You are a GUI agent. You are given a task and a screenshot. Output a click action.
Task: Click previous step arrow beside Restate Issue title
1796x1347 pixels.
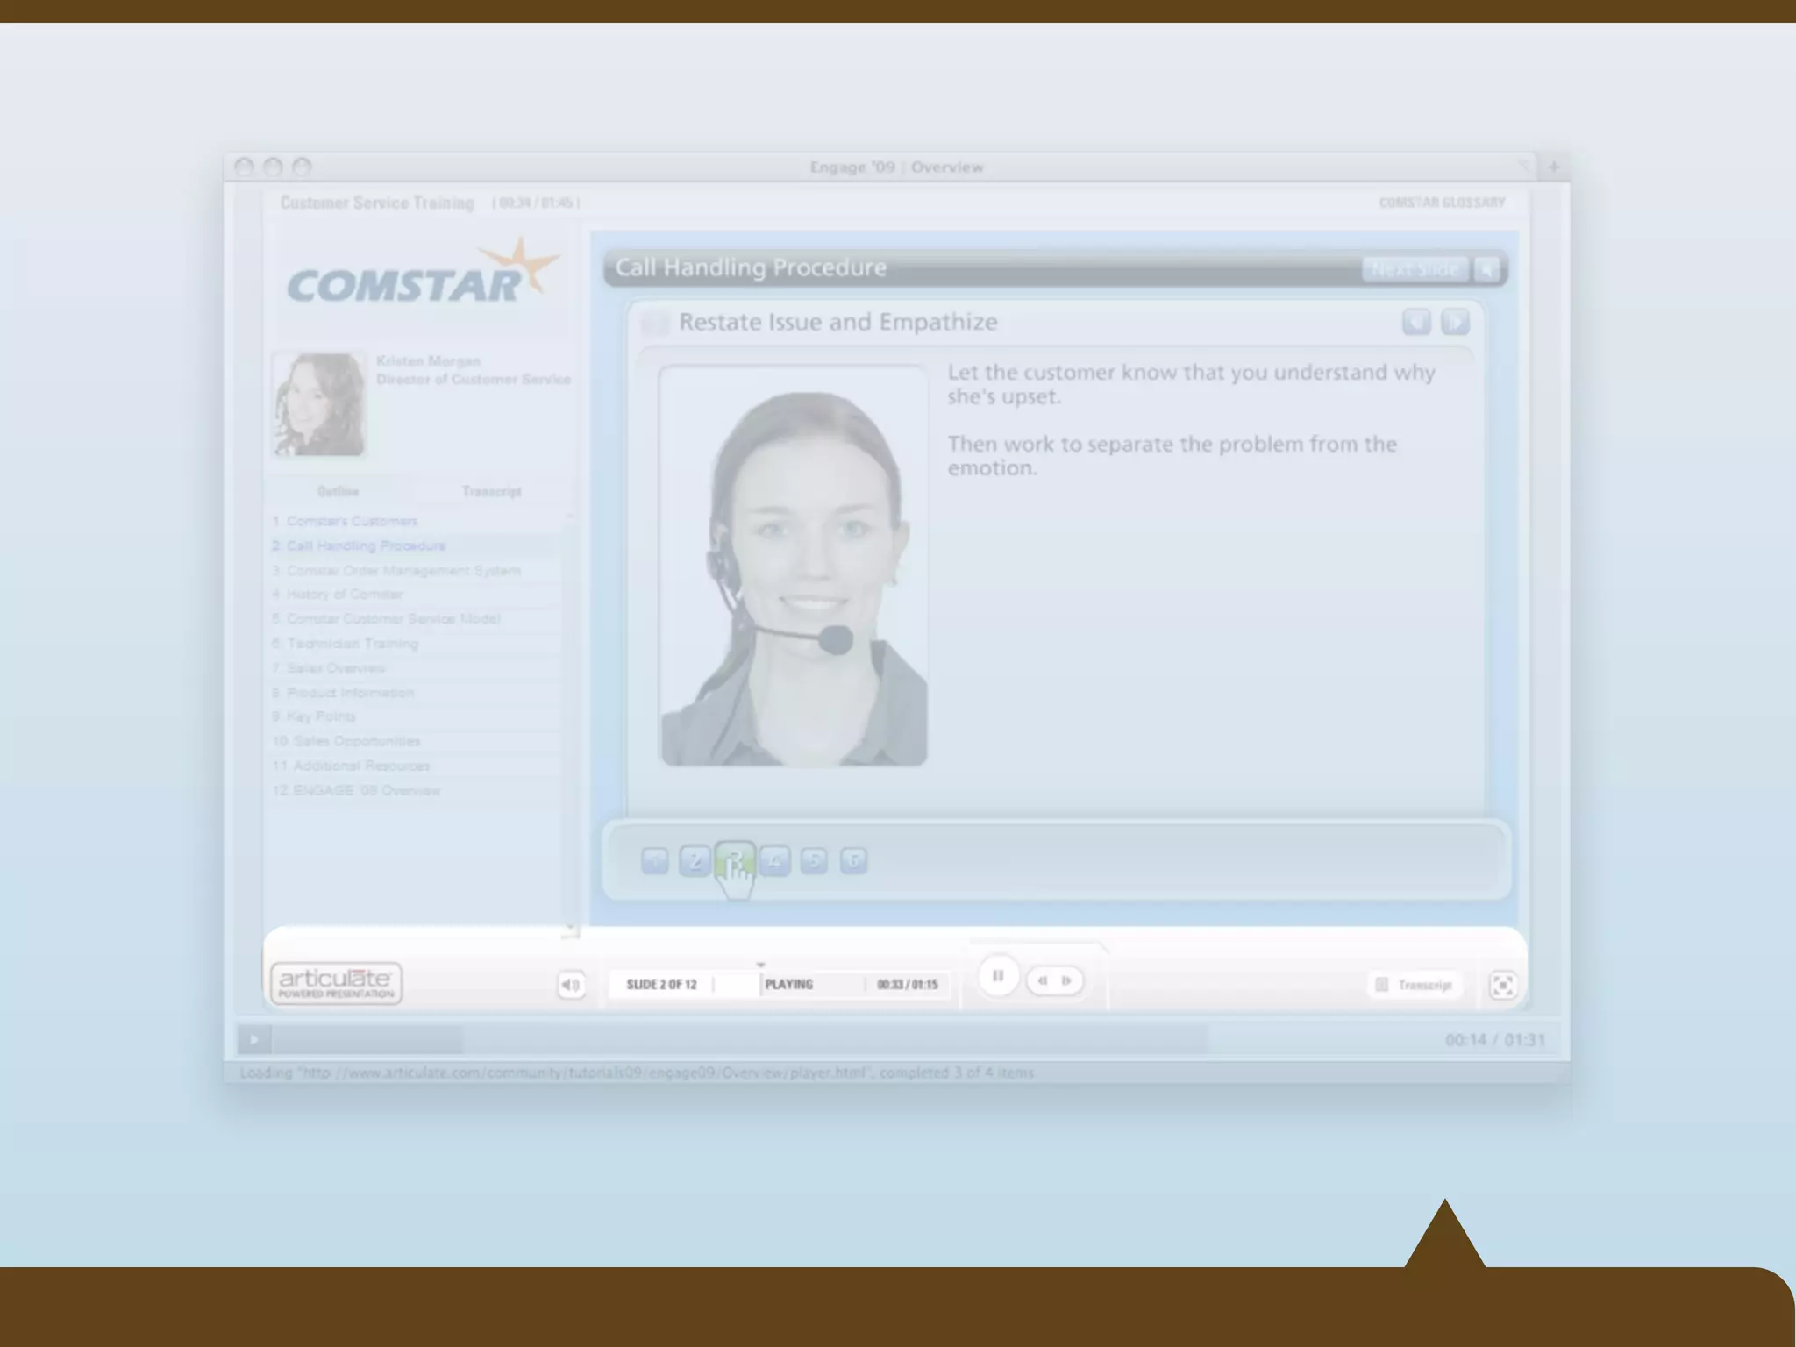tap(1416, 322)
